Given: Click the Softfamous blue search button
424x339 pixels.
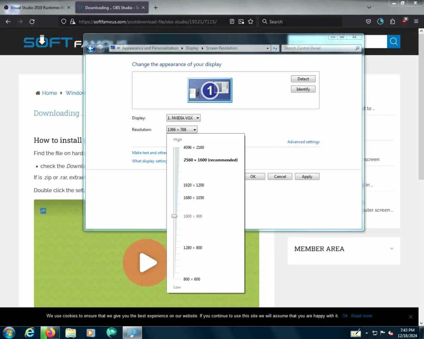Looking at the screenshot, I should tap(394, 41).
